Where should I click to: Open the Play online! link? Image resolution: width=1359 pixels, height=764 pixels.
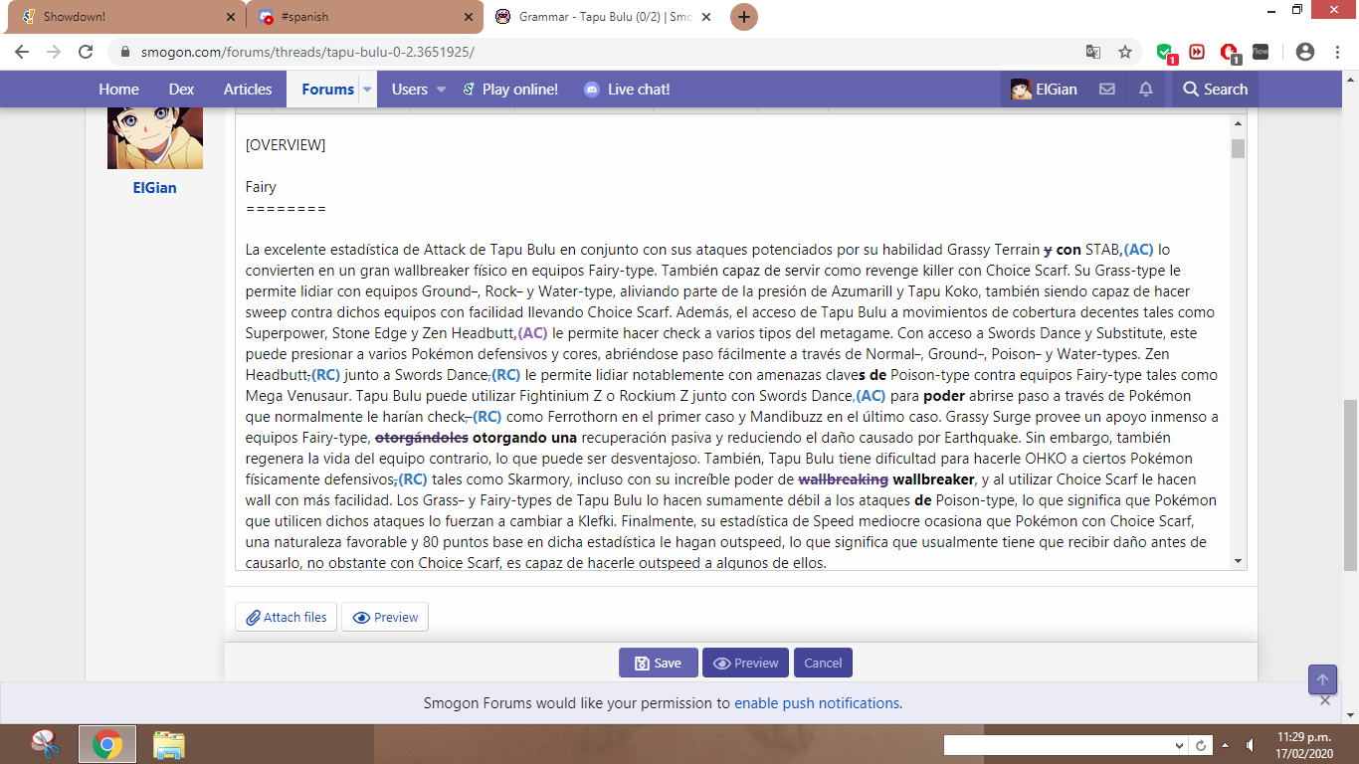[x=510, y=90]
